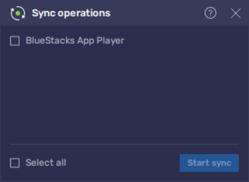Tick the BlueStacks App Player checkbox
Image resolution: width=249 pixels, height=182 pixels.
[x=15, y=41]
